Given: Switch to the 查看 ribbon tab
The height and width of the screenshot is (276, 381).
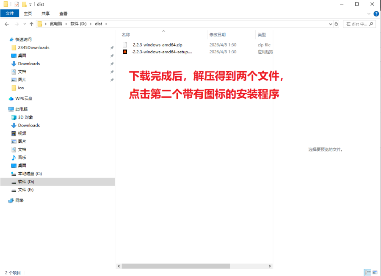Looking at the screenshot, I should pyautogui.click(x=63, y=14).
